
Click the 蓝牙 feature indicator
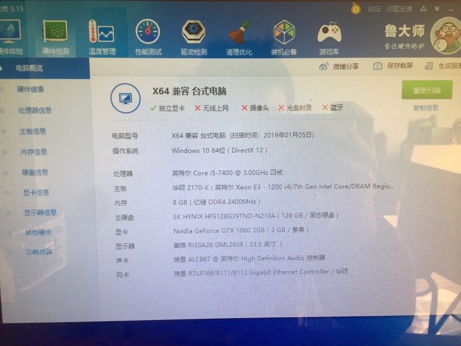(332, 107)
